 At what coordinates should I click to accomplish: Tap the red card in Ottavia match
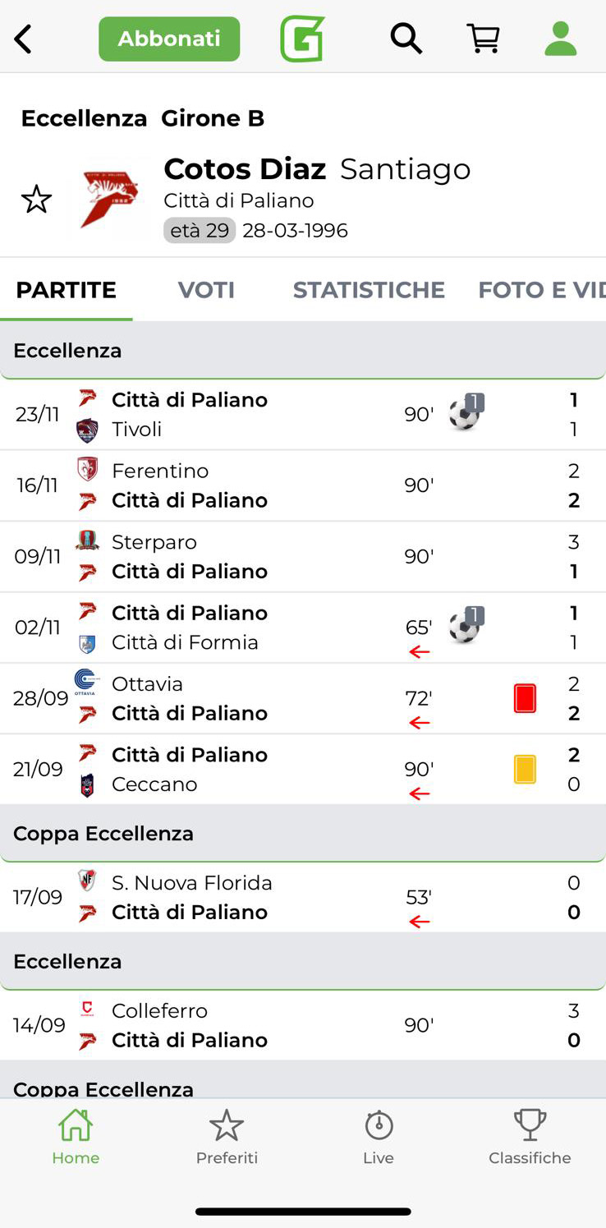click(x=525, y=698)
